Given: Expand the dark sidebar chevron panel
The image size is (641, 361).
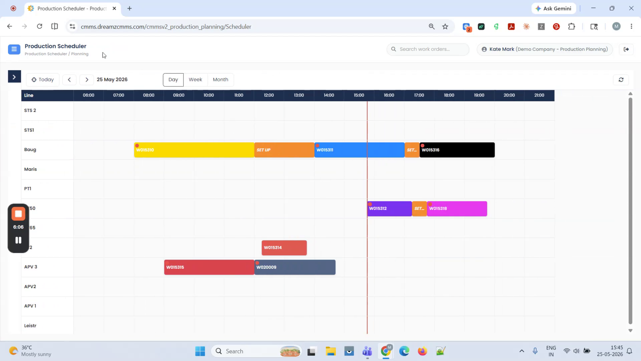Looking at the screenshot, I should click(x=14, y=77).
